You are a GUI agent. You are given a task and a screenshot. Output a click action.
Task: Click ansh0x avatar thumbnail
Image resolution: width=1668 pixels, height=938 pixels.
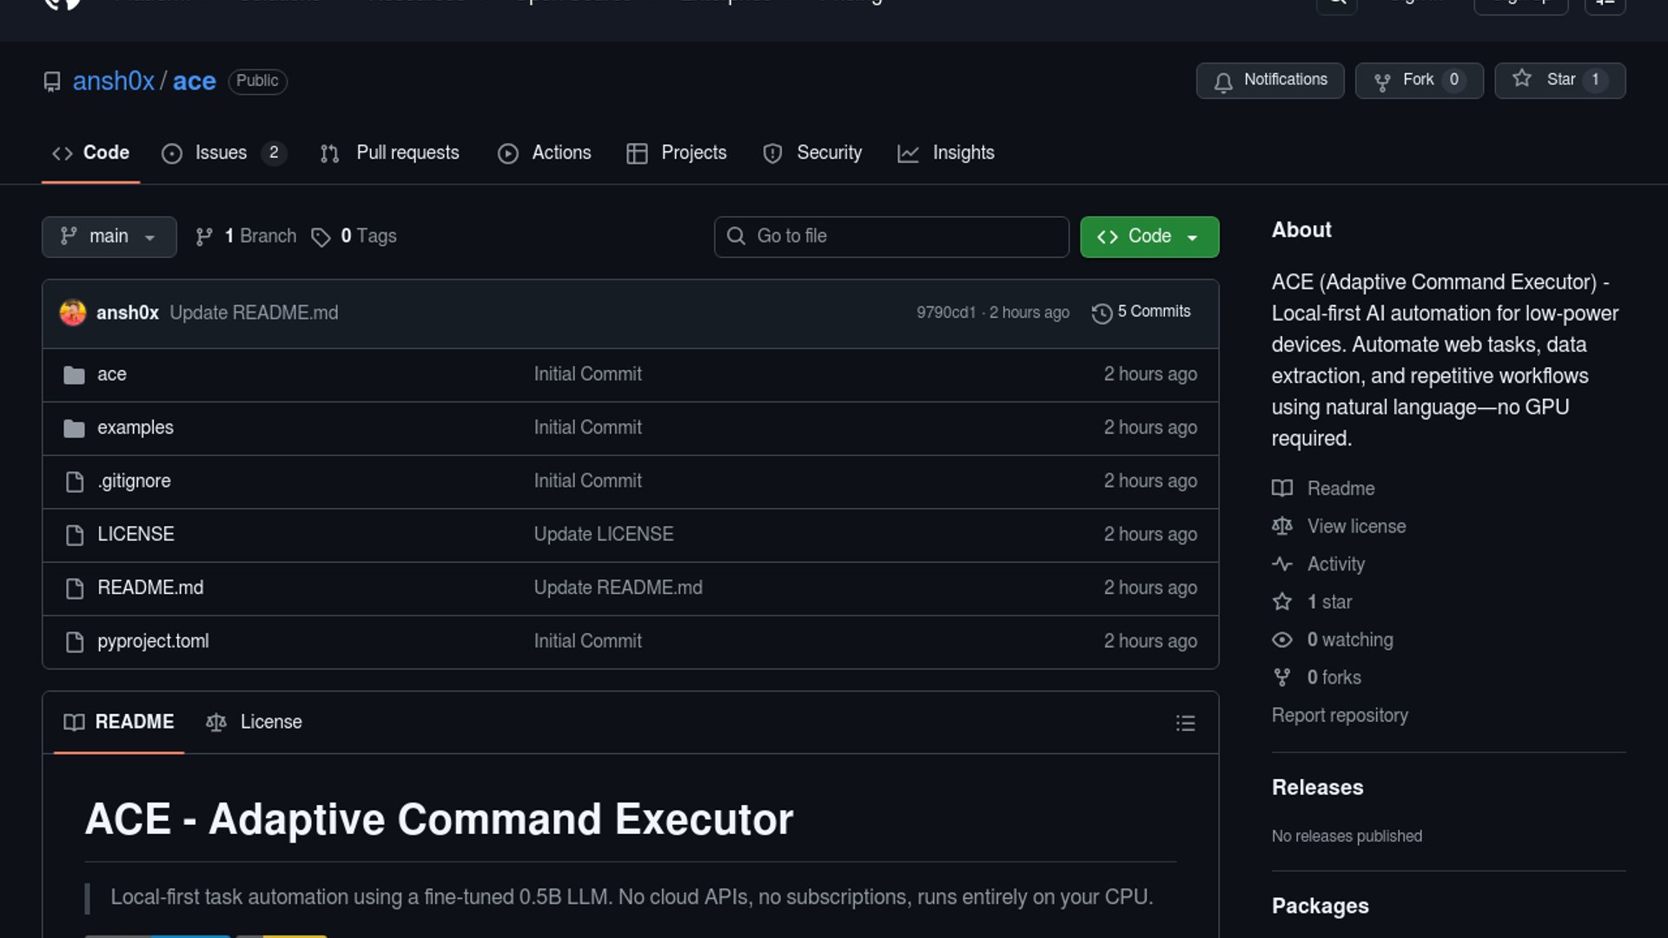(x=73, y=313)
